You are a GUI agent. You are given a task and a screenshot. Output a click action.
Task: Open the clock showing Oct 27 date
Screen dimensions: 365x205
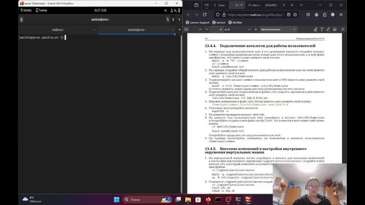click(x=100, y=10)
